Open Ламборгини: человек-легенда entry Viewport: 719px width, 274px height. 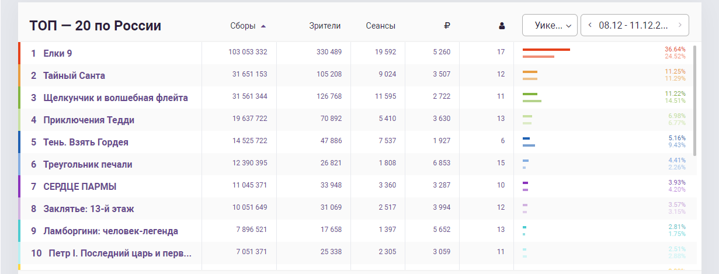[110, 231]
